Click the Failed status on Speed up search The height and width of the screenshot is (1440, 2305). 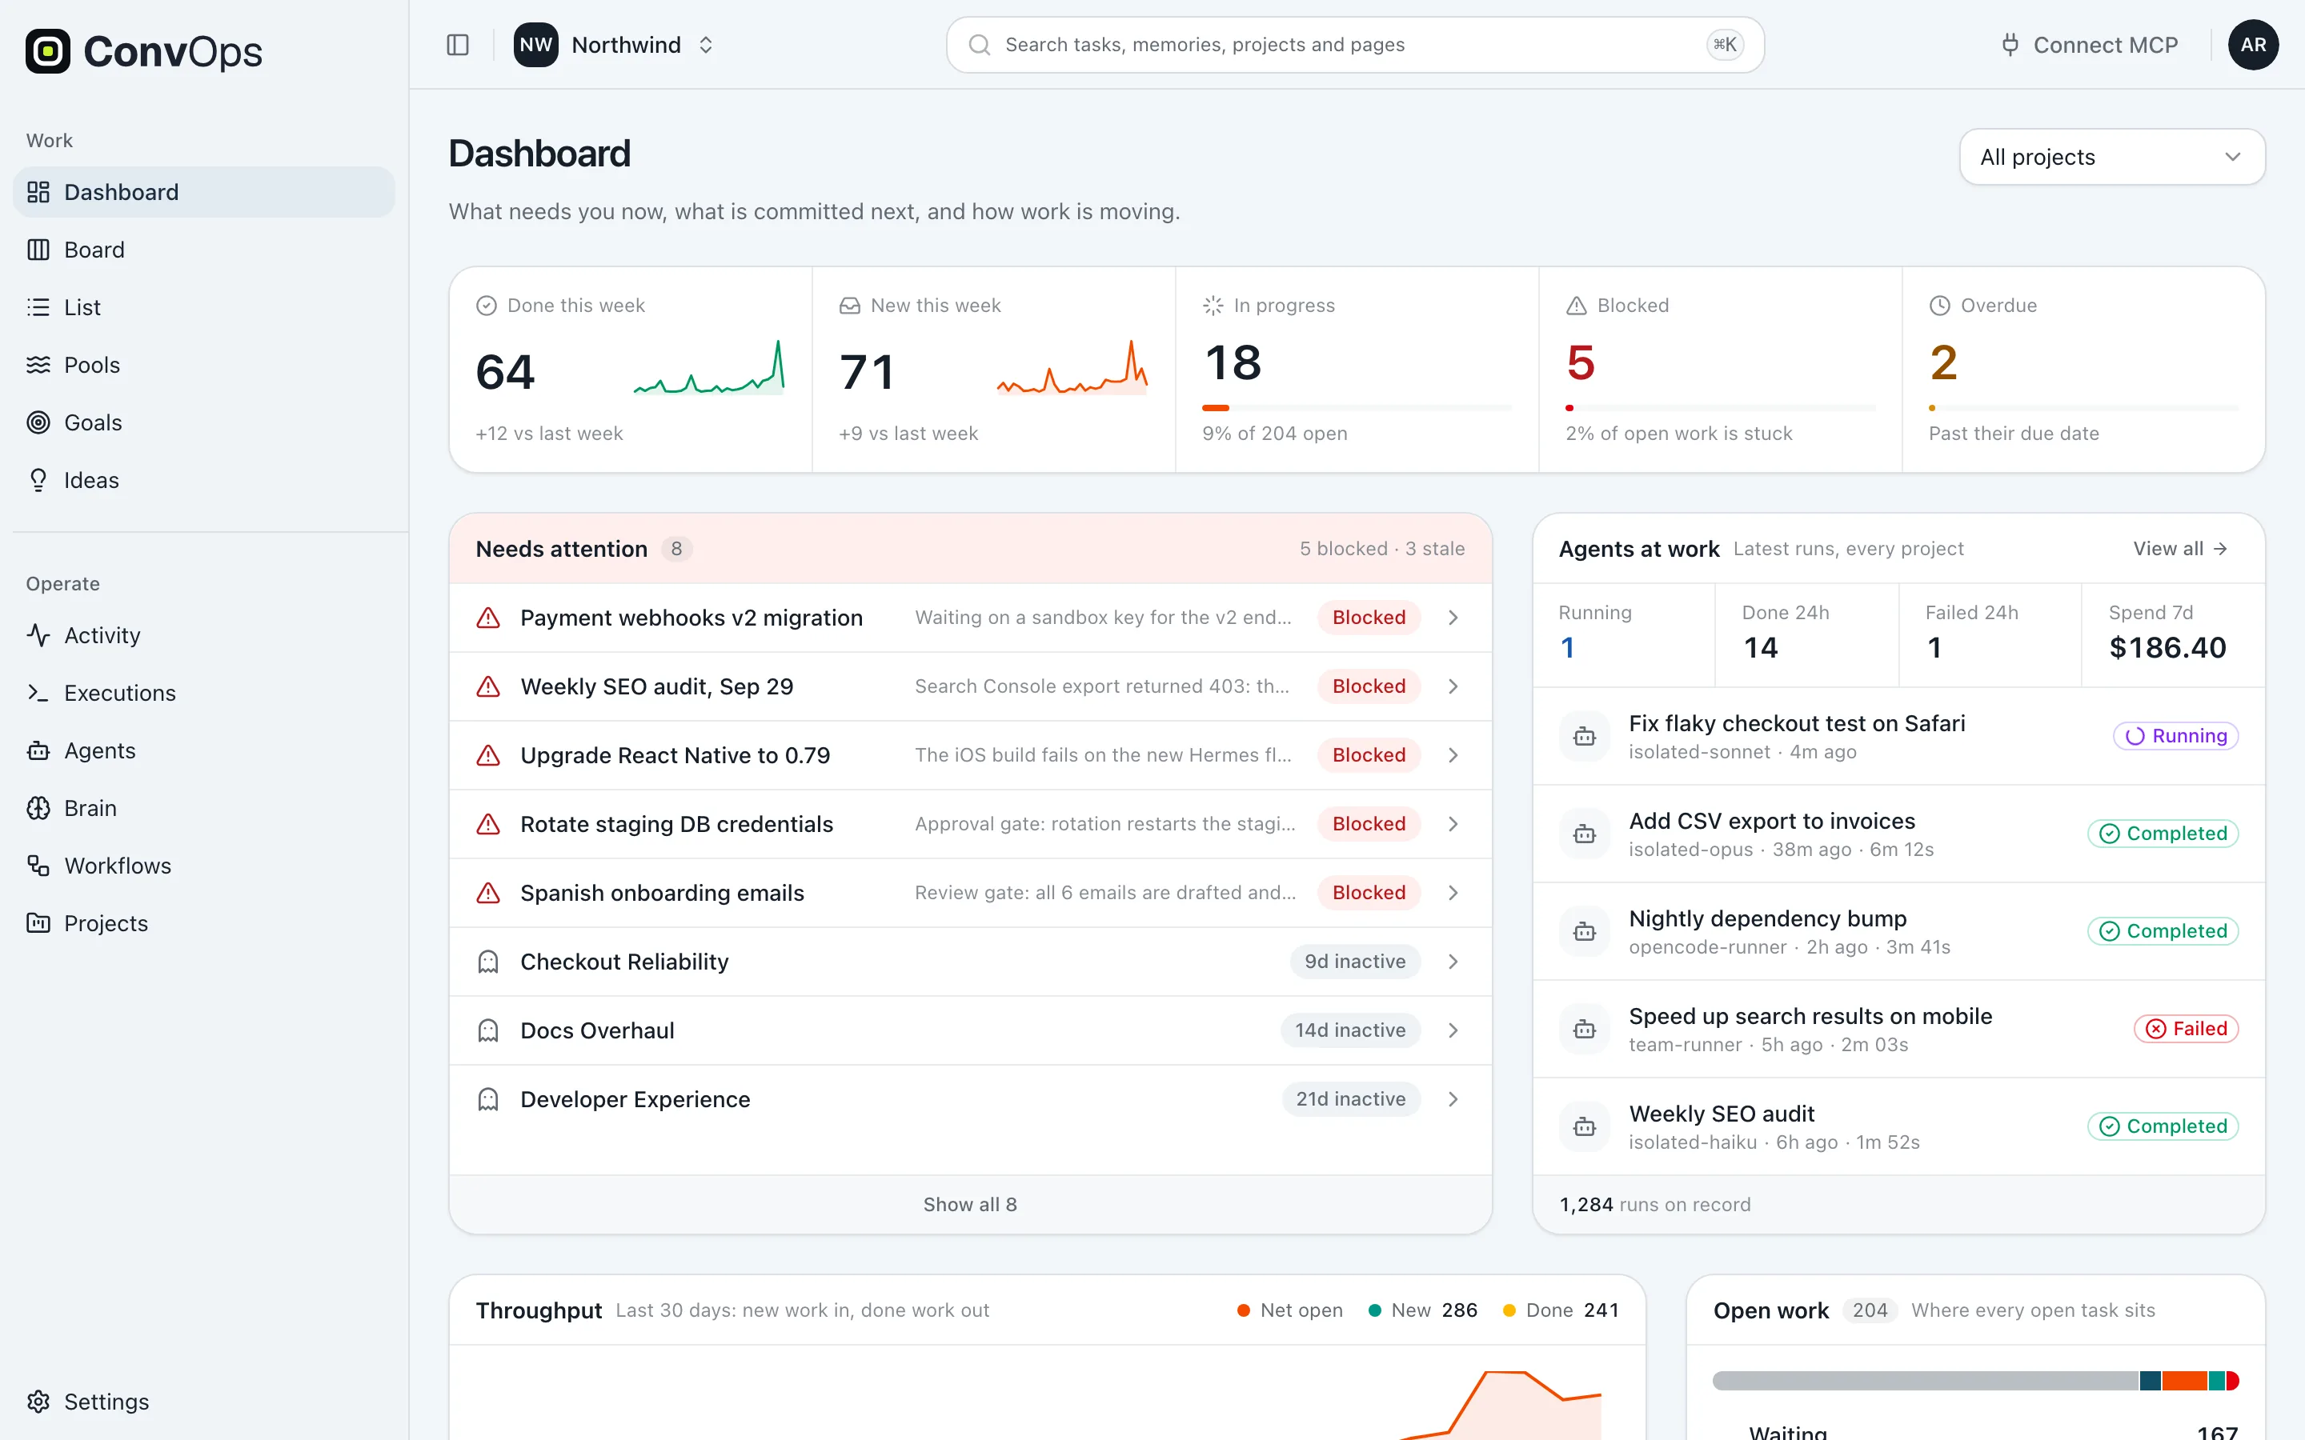point(2186,1029)
